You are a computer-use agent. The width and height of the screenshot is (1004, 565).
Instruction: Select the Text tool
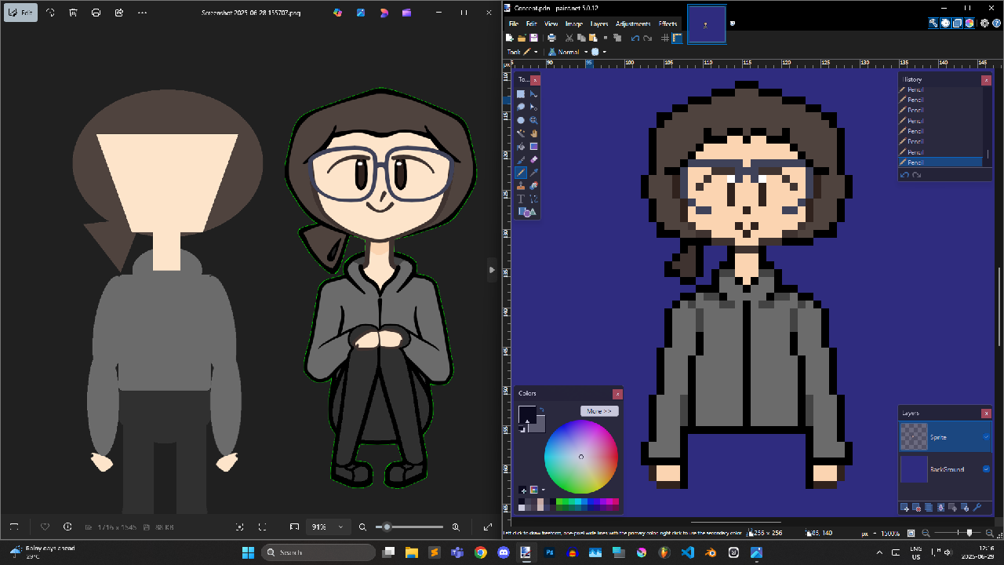[x=521, y=199]
